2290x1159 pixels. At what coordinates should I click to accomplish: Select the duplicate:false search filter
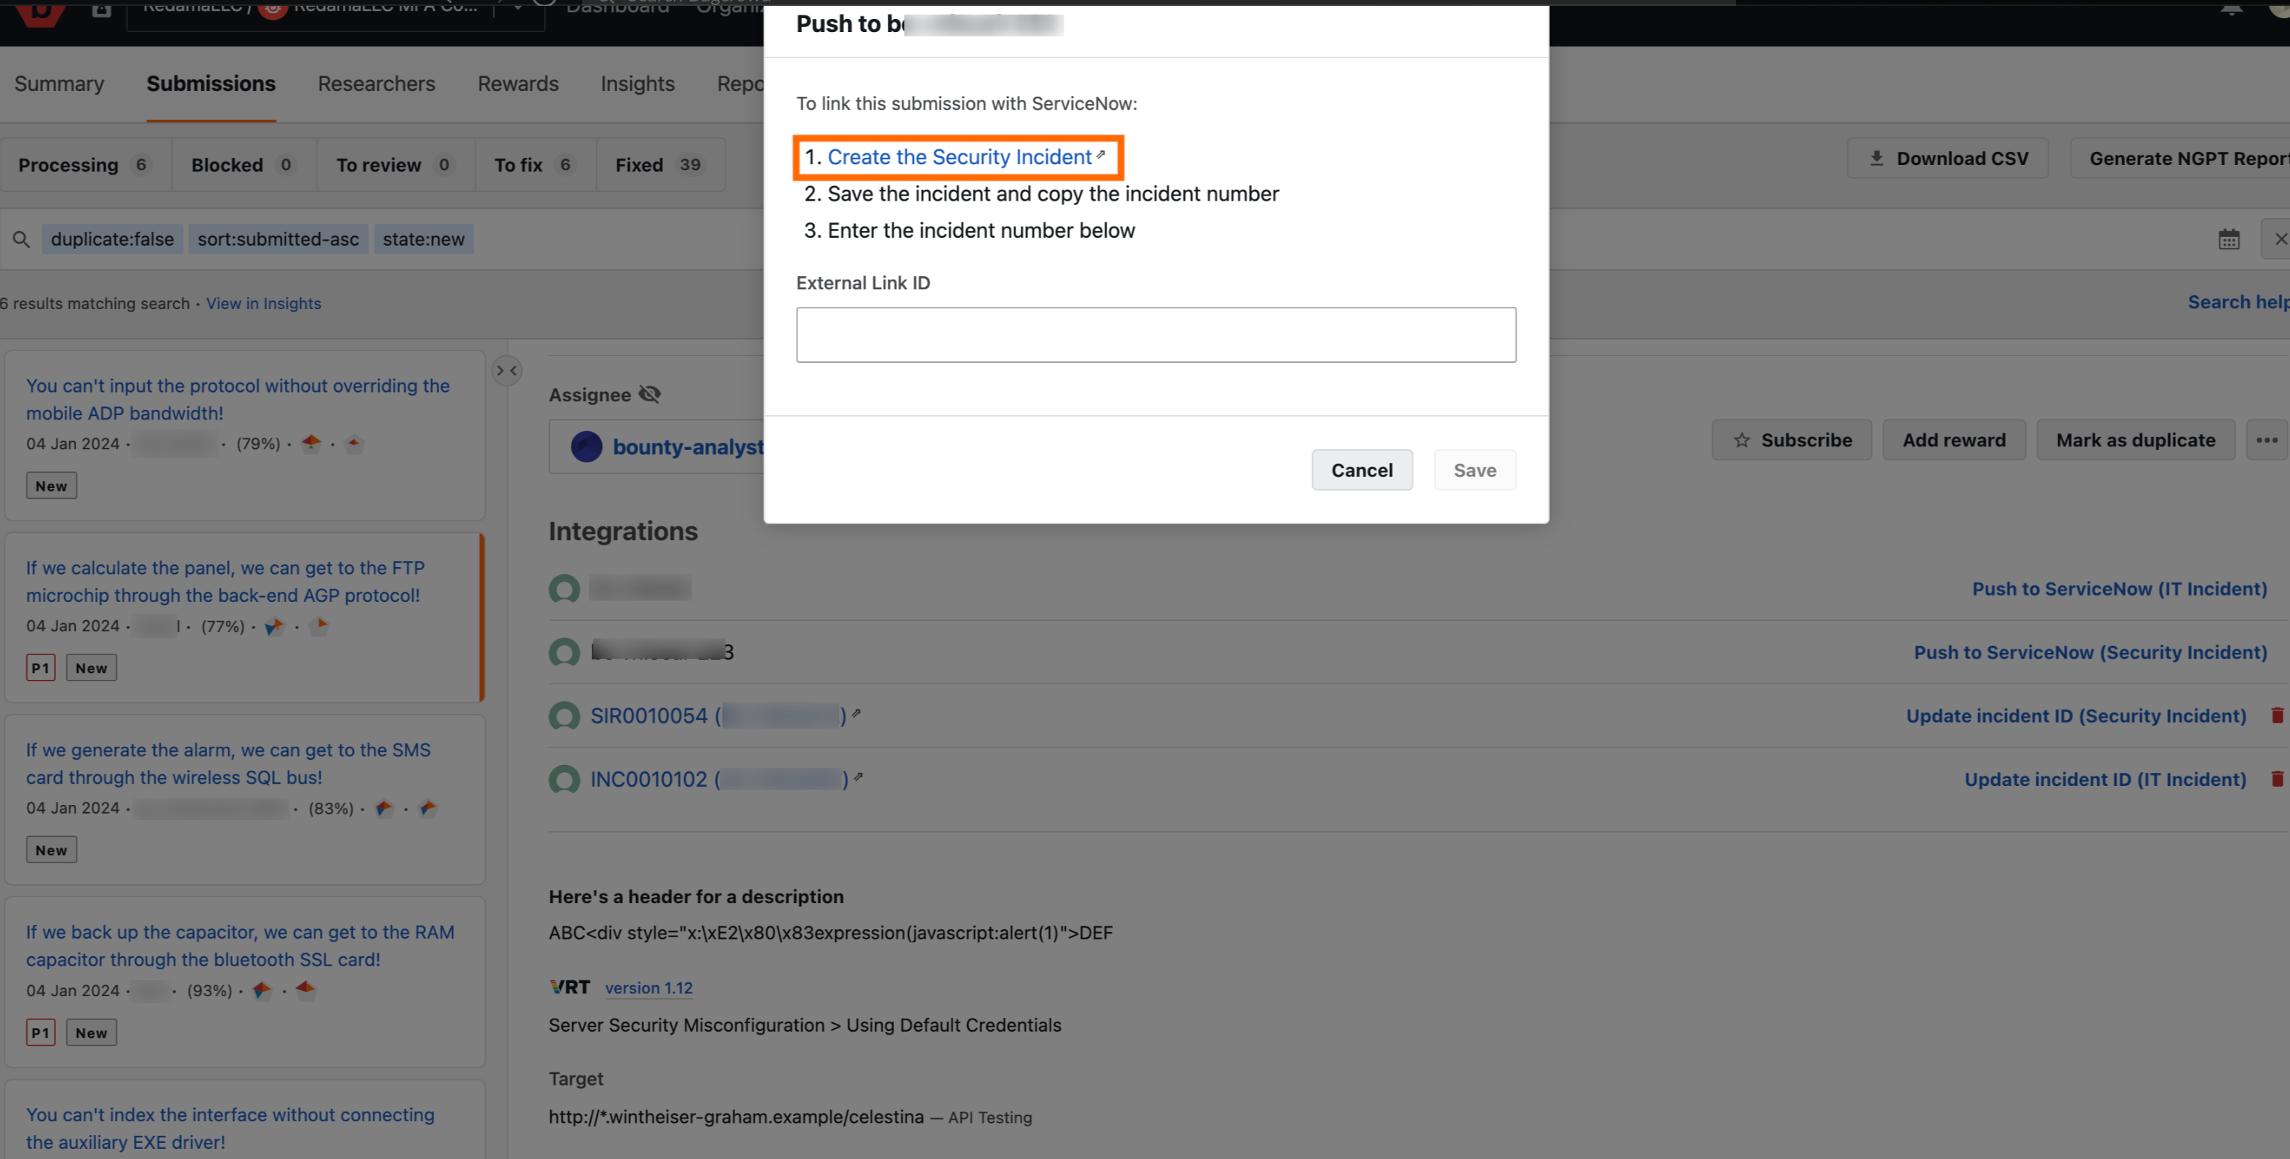coord(112,239)
